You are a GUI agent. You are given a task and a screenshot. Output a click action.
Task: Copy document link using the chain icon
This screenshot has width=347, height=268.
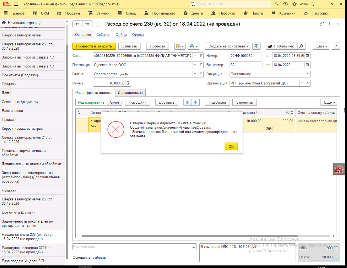(x=322, y=24)
